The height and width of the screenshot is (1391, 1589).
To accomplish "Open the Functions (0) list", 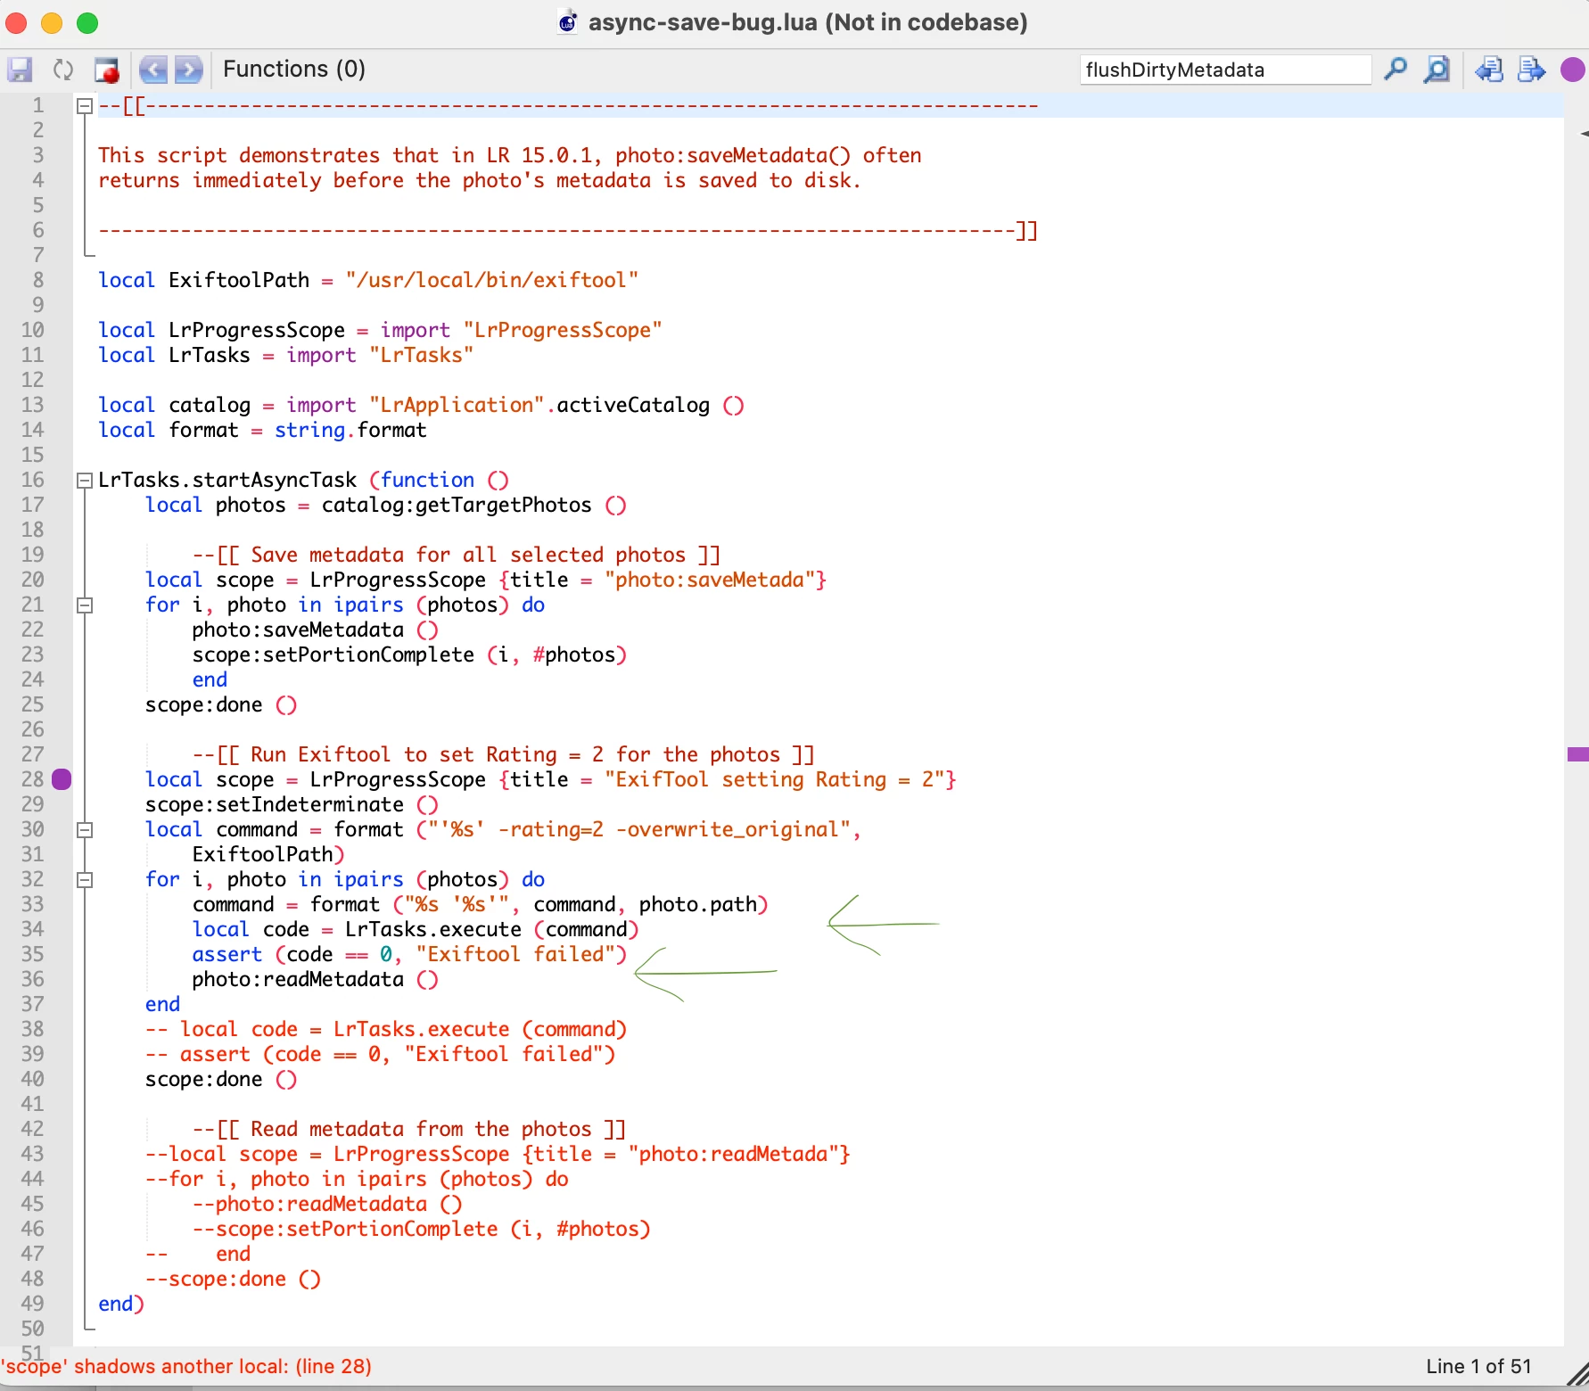I will [x=294, y=70].
